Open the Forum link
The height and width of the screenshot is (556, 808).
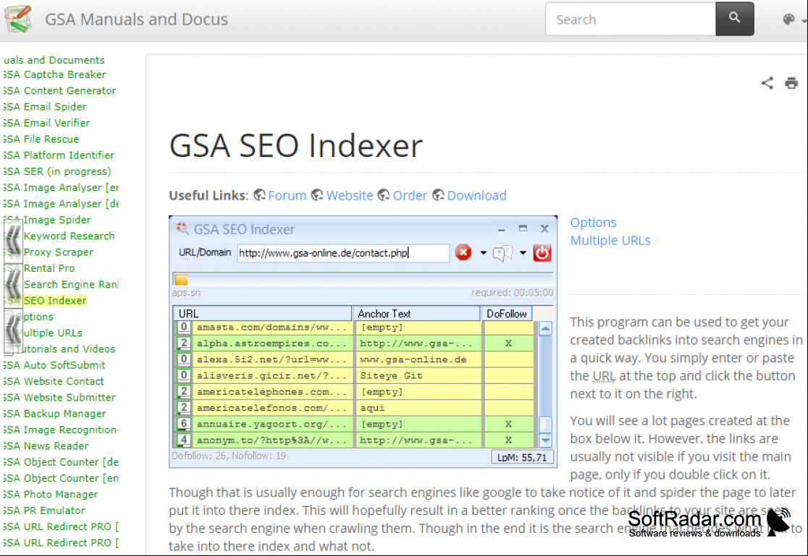click(287, 196)
